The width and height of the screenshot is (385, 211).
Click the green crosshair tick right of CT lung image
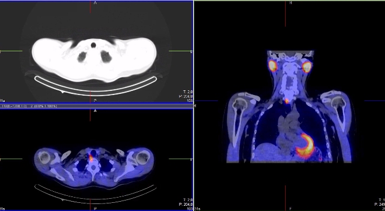[180, 51]
